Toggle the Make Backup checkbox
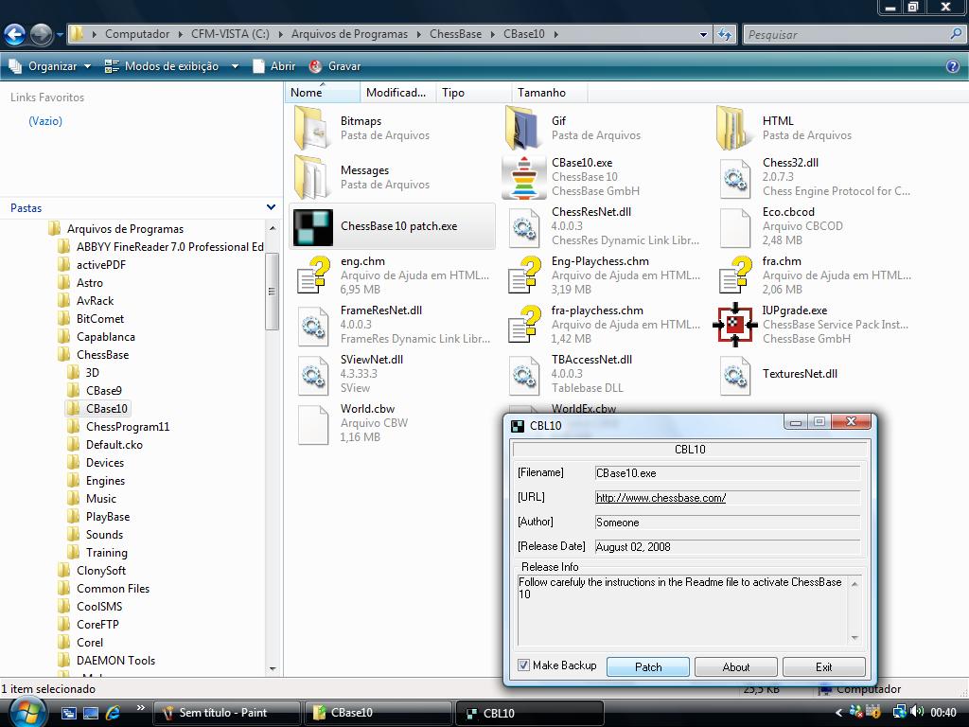The image size is (969, 727). (x=523, y=665)
